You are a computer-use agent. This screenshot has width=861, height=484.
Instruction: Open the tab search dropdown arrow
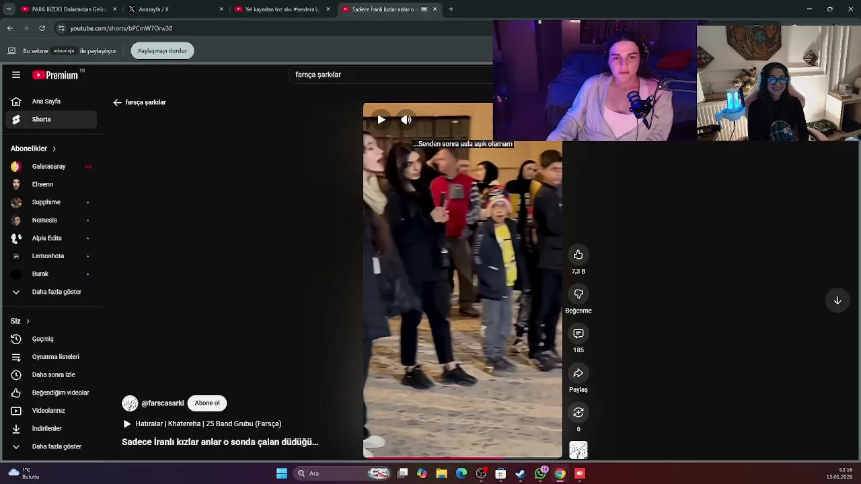pyautogui.click(x=9, y=9)
